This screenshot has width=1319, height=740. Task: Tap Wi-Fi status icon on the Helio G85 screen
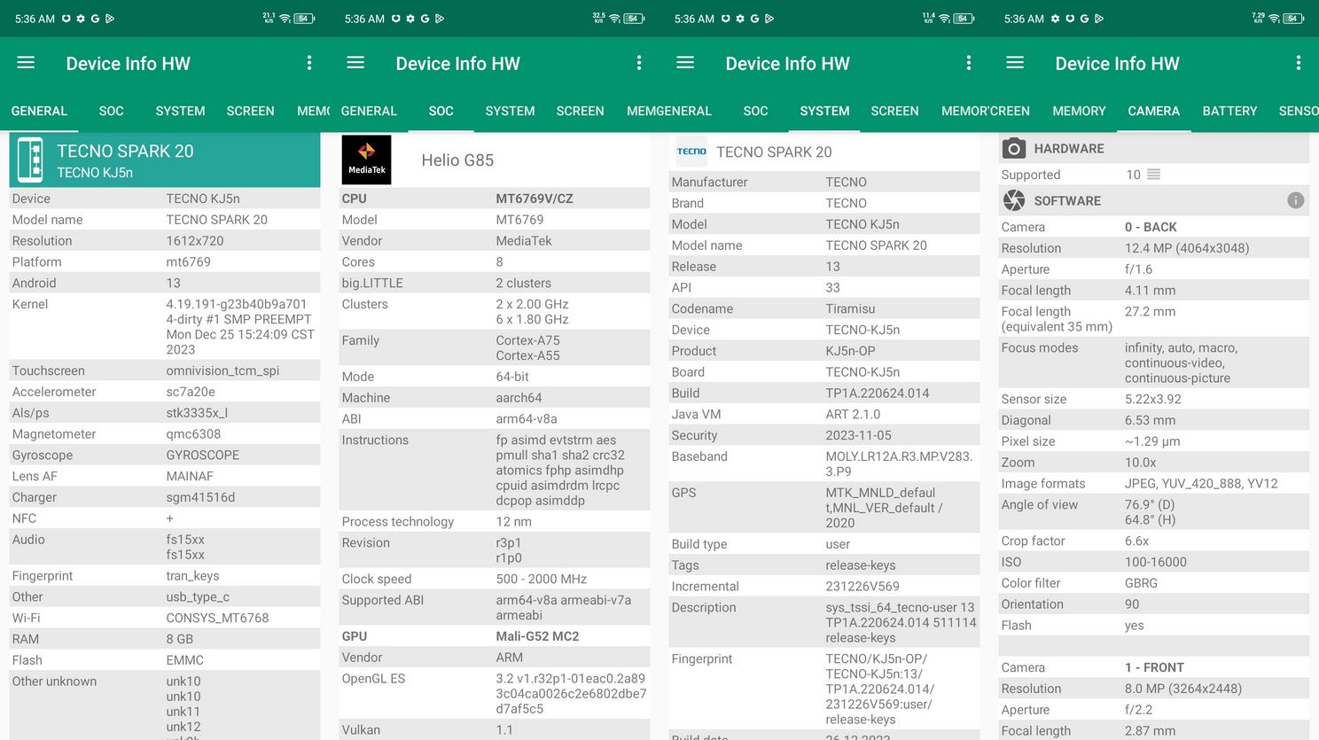click(x=614, y=19)
